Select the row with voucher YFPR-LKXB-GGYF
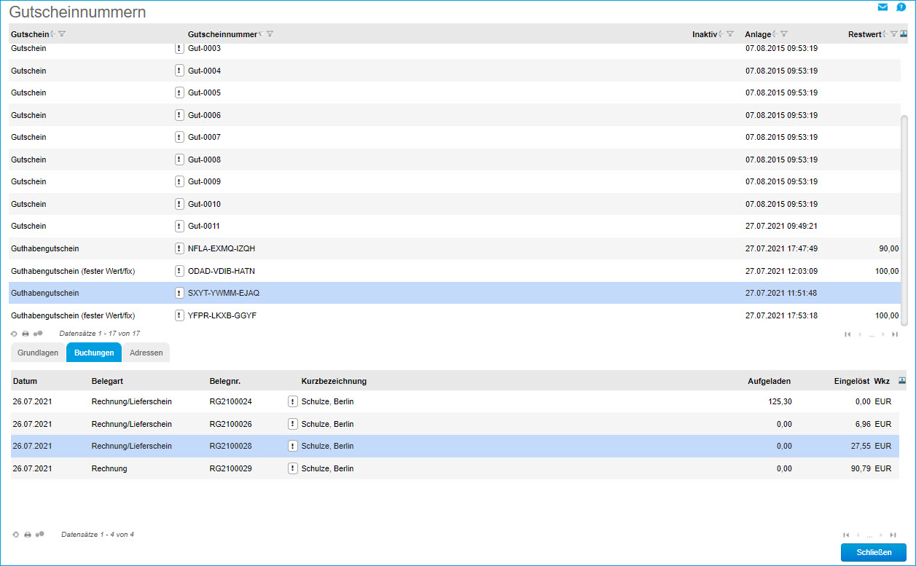Screen dimensions: 916x566 pos(437,315)
